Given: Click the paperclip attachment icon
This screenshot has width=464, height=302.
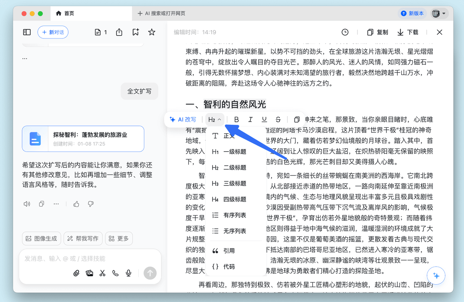Looking at the screenshot, I should (x=76, y=273).
